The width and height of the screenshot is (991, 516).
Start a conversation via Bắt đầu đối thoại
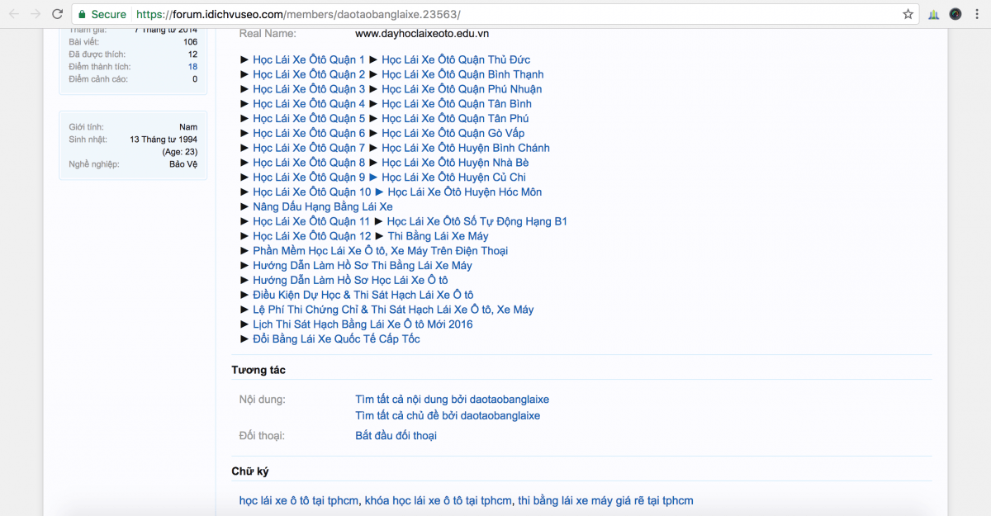click(396, 435)
